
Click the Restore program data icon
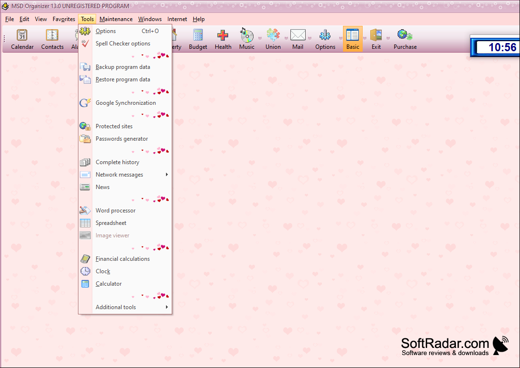pos(85,79)
